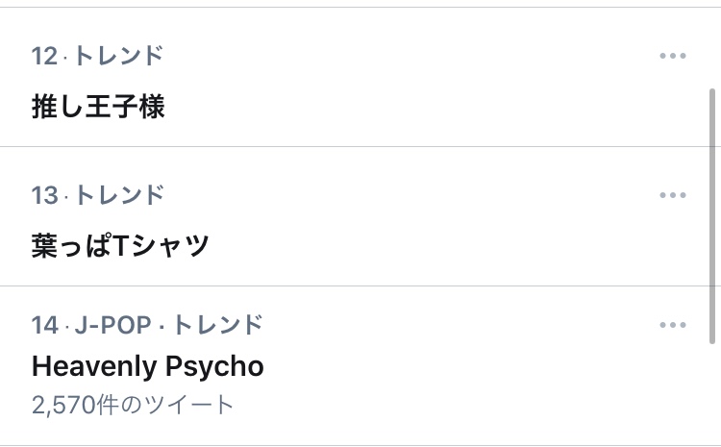
Task: Click the 2,570件のツイート count text
Action: 133,405
